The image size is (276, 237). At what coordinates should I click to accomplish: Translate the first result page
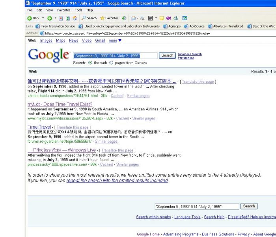click(198, 82)
